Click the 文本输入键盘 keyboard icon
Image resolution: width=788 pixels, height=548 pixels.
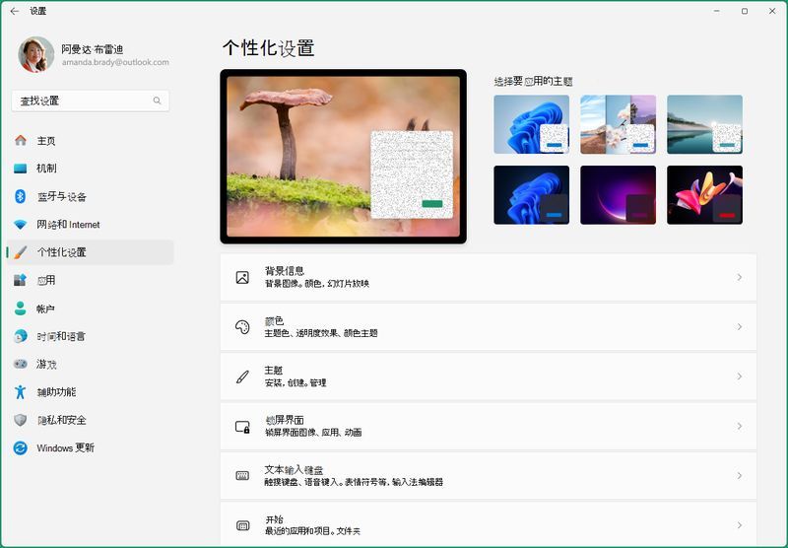(x=242, y=476)
